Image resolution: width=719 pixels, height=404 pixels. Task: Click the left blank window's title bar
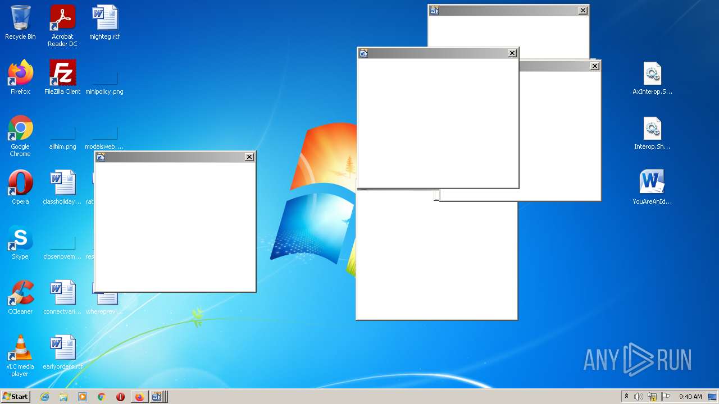(175, 157)
